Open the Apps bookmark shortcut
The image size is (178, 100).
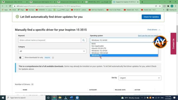pyautogui.click(x=5, y=10)
